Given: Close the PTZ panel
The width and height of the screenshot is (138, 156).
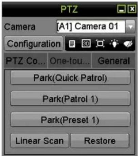Looking at the screenshot, I should (132, 9).
